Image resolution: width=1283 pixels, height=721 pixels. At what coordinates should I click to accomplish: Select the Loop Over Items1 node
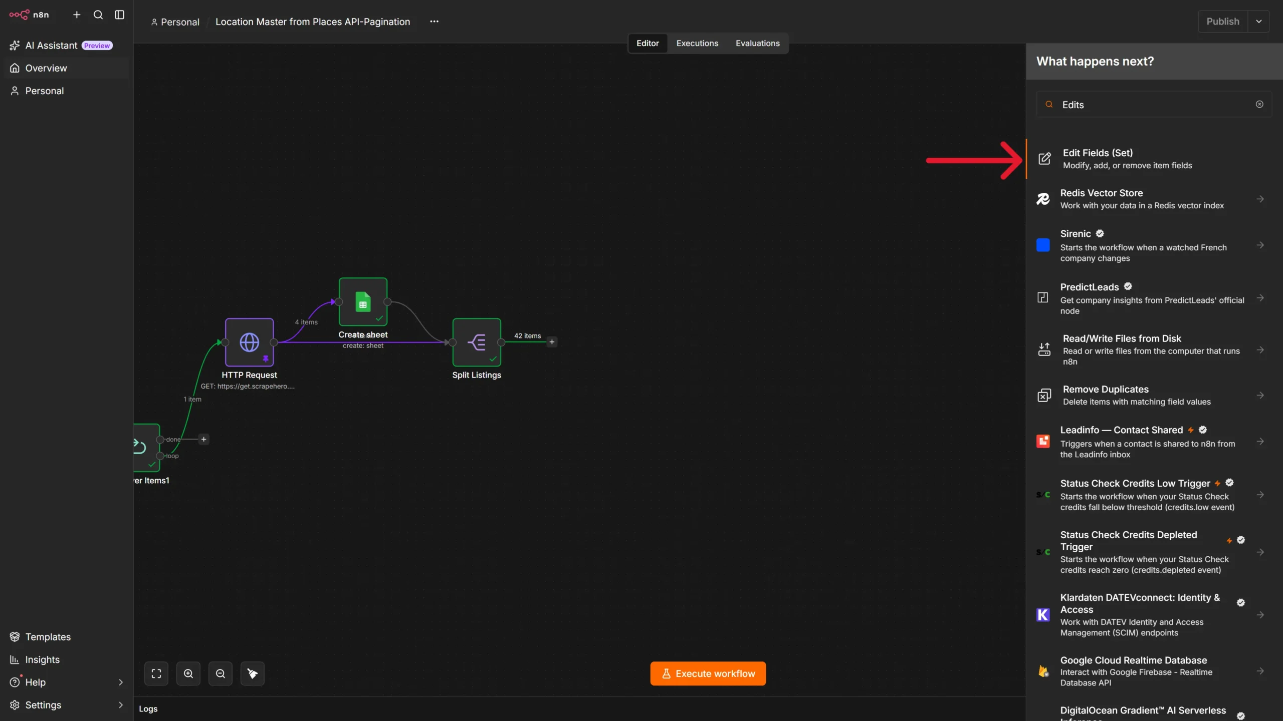(147, 448)
